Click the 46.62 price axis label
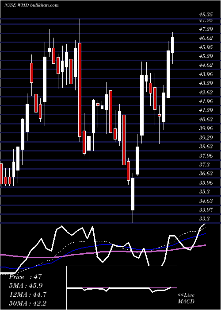The height and width of the screenshot is (310, 221). point(206,38)
